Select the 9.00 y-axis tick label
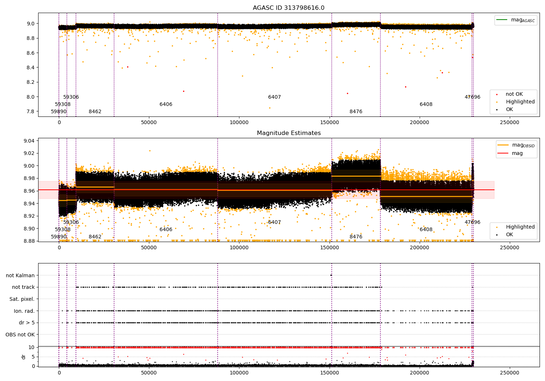Screen dimensions: 545x381 (x=29, y=166)
